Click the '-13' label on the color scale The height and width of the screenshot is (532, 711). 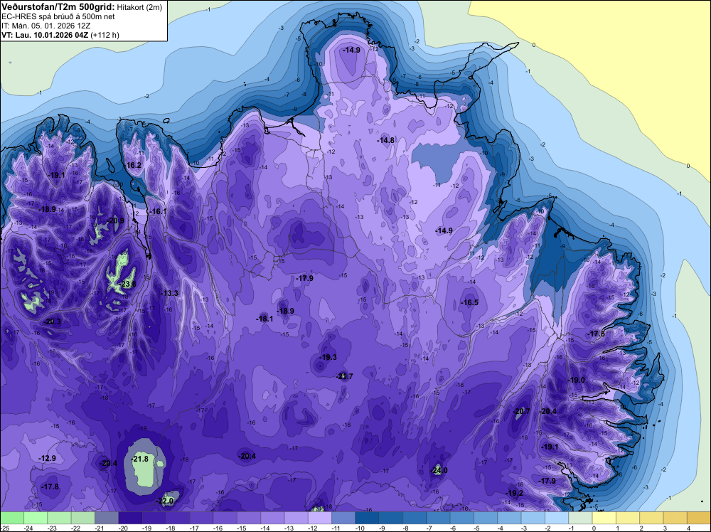289,528
